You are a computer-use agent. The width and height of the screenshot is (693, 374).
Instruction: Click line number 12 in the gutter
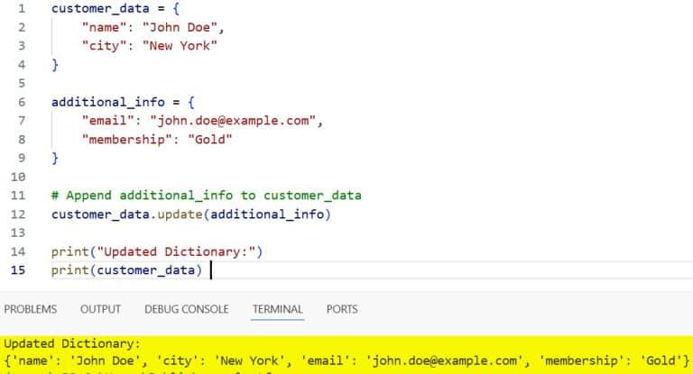pyautogui.click(x=18, y=214)
